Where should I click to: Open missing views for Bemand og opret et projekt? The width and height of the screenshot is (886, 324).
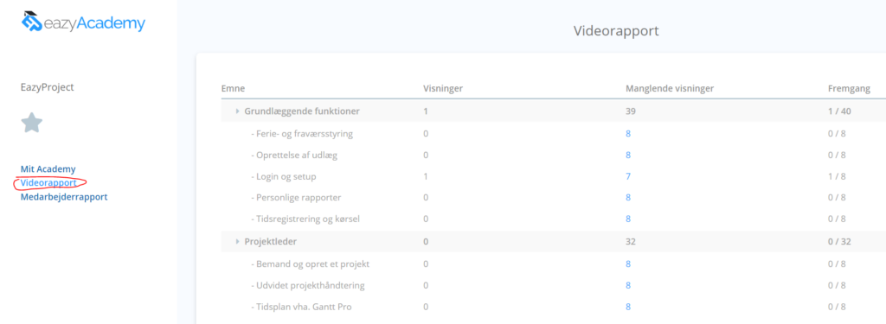coord(628,264)
